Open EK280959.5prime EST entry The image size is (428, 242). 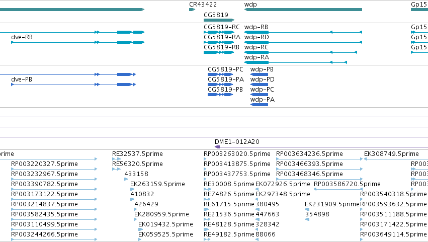pos(161,214)
